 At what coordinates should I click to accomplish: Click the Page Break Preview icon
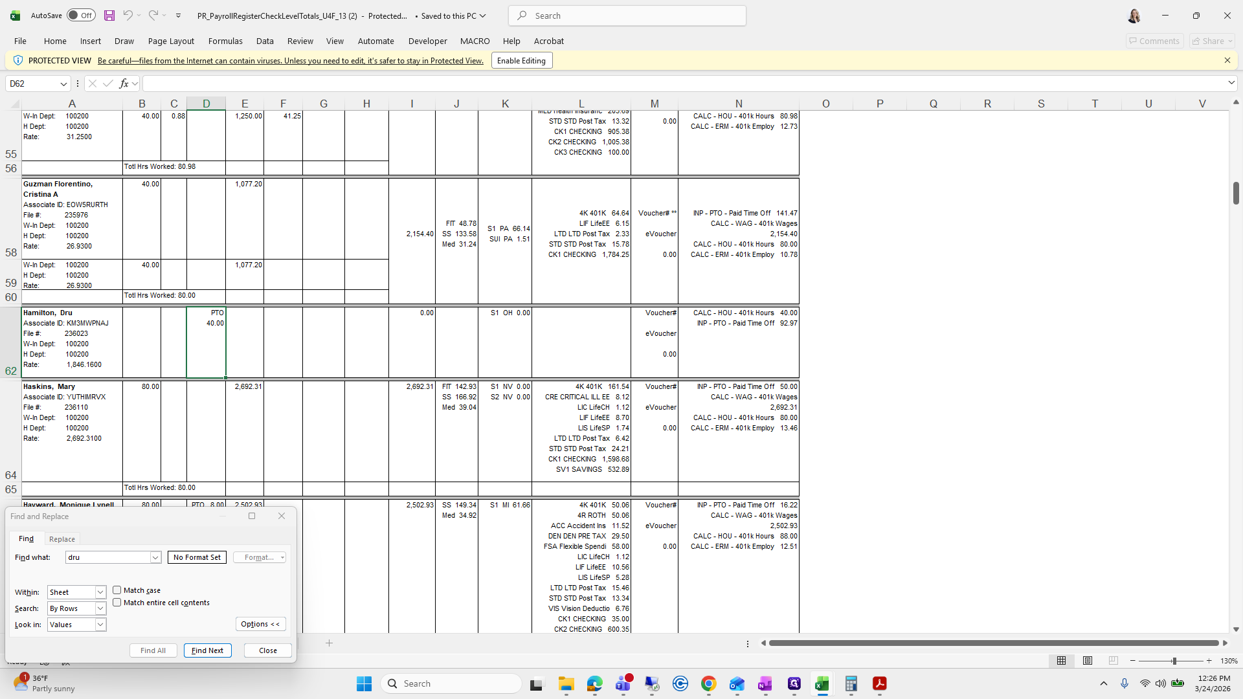click(x=1114, y=661)
